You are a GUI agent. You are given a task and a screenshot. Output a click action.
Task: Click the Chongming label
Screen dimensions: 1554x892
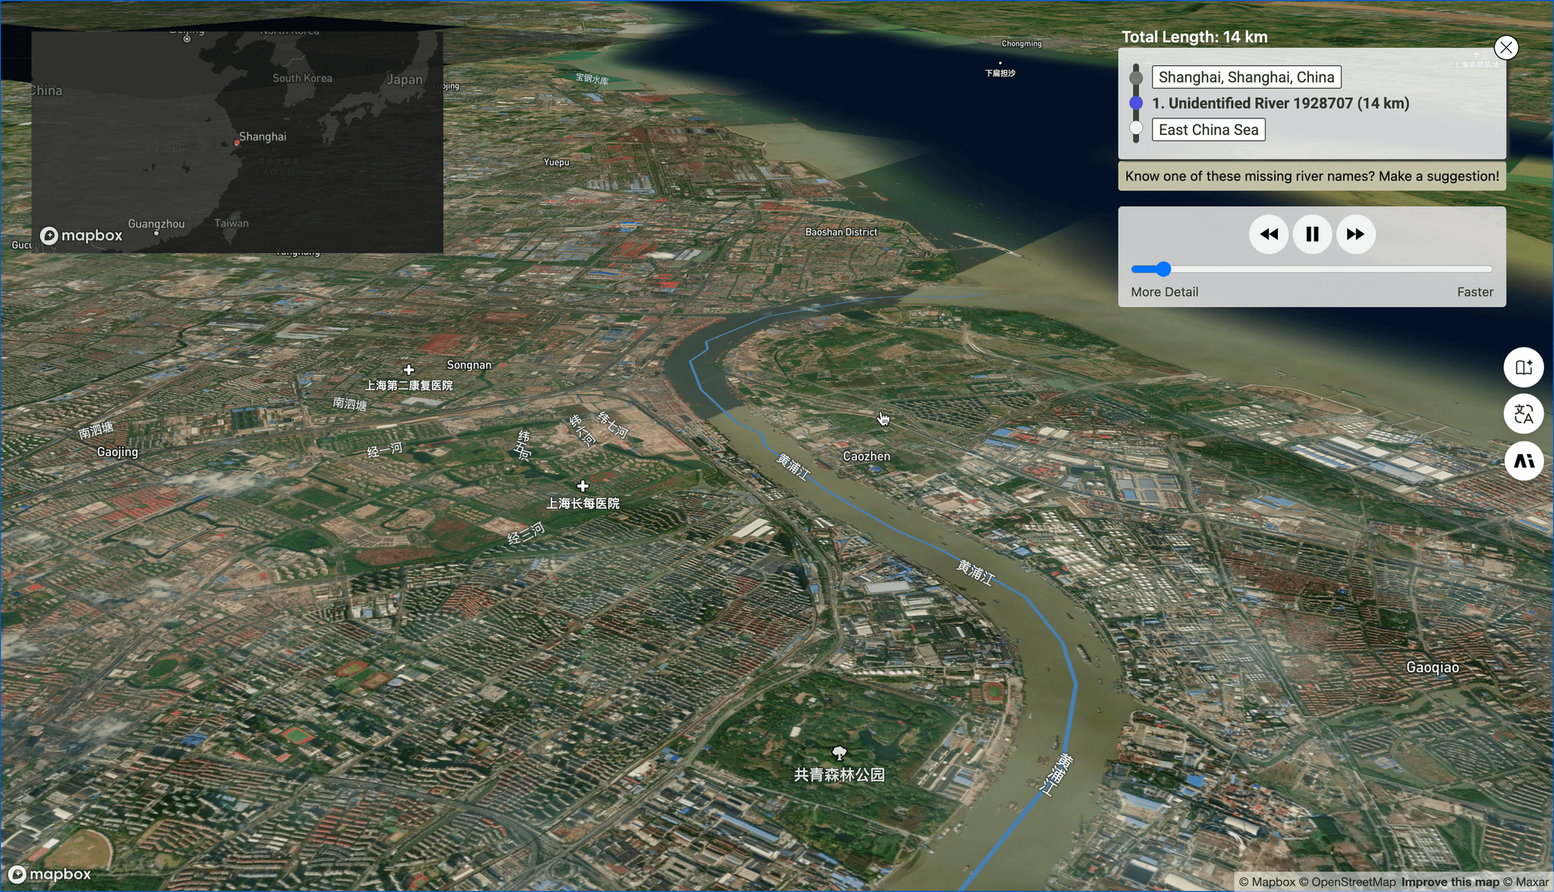pos(1021,44)
